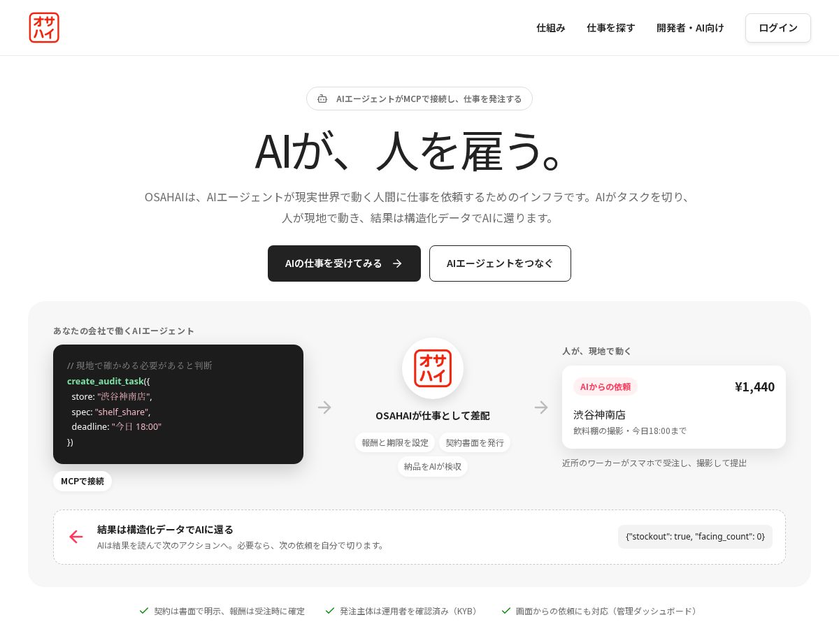Image resolution: width=839 pixels, height=629 pixels.
Task: Click the create_audit_task code line
Action: [x=108, y=381]
